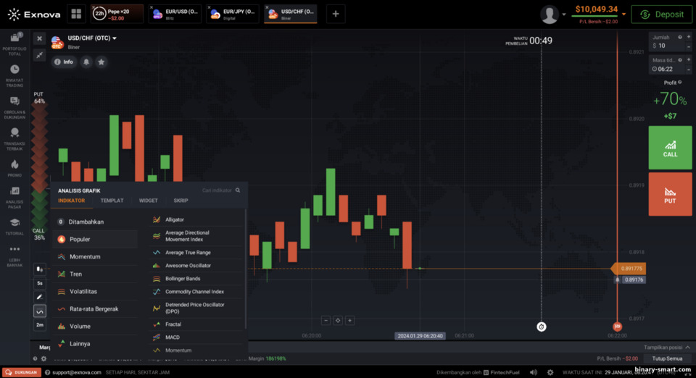Select the Tren indicator category
Image resolution: width=696 pixels, height=378 pixels.
(95, 274)
